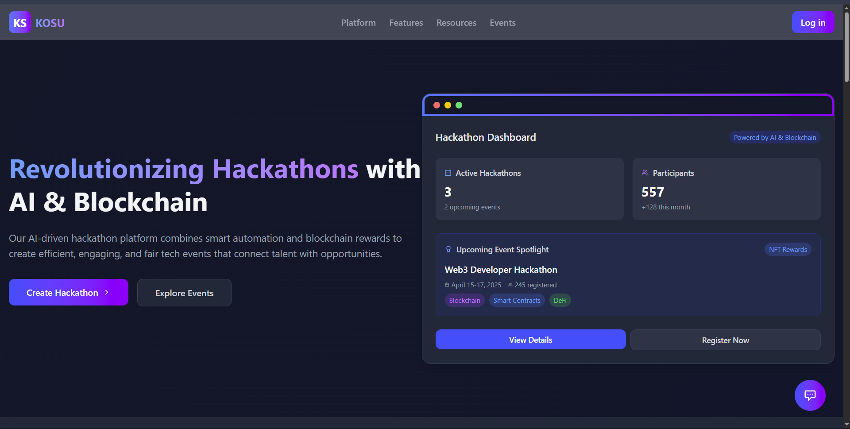The image size is (850, 429).
Task: Click the Explore Events button
Action: (x=184, y=293)
